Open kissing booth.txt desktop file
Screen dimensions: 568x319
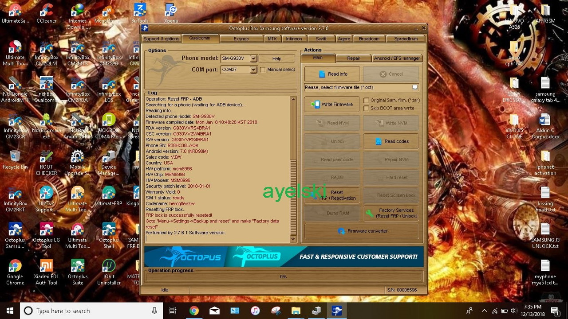coord(545,199)
